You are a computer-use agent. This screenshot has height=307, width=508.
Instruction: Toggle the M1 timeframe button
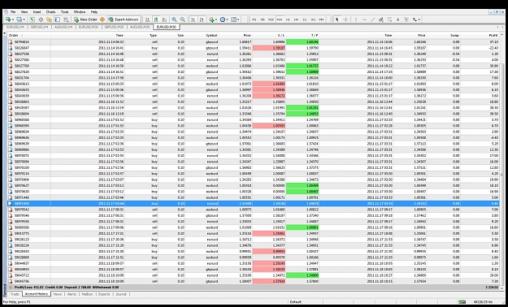coord(254,19)
